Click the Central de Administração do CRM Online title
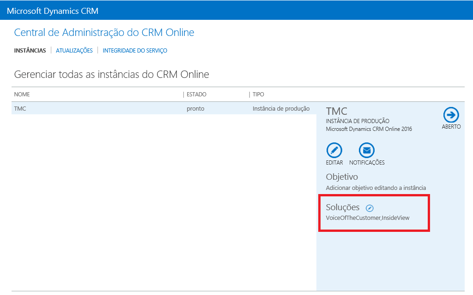The image size is (473, 295). point(104,33)
